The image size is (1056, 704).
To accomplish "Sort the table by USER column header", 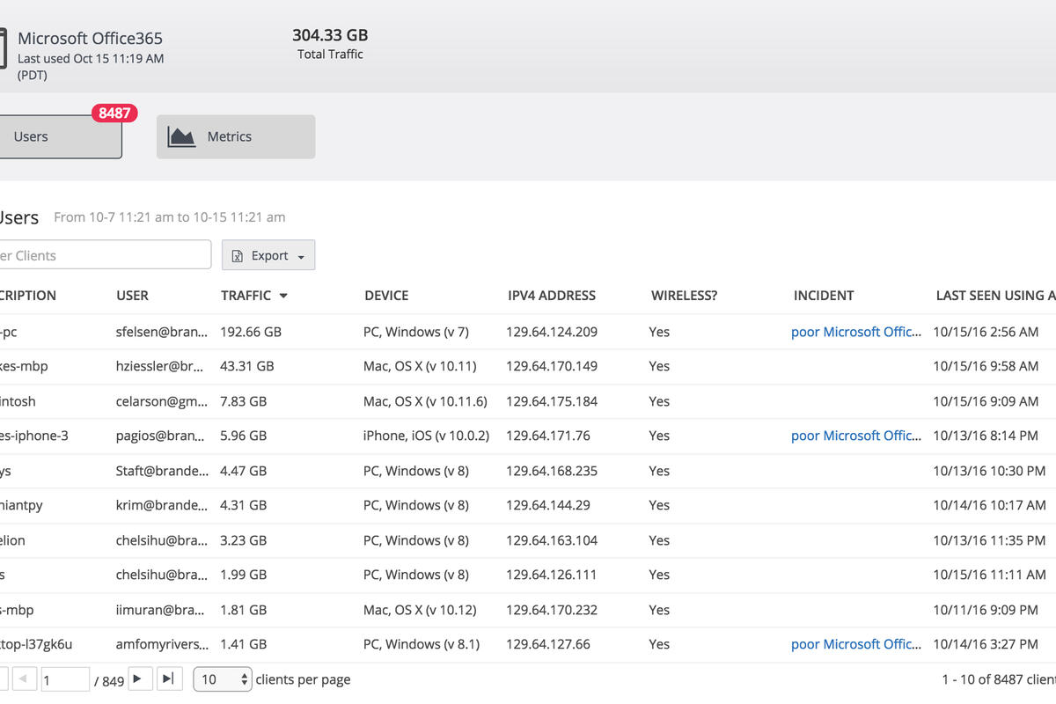I will pyautogui.click(x=133, y=296).
